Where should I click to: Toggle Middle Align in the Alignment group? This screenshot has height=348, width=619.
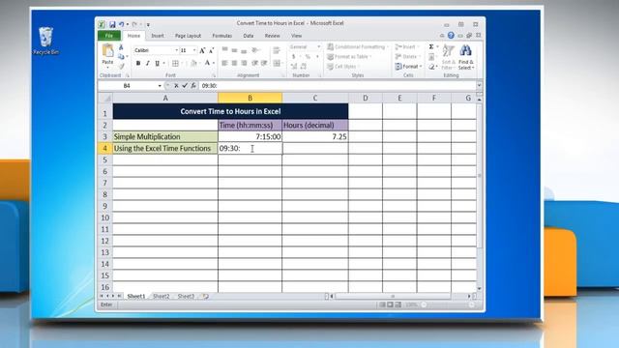pyautogui.click(x=234, y=50)
